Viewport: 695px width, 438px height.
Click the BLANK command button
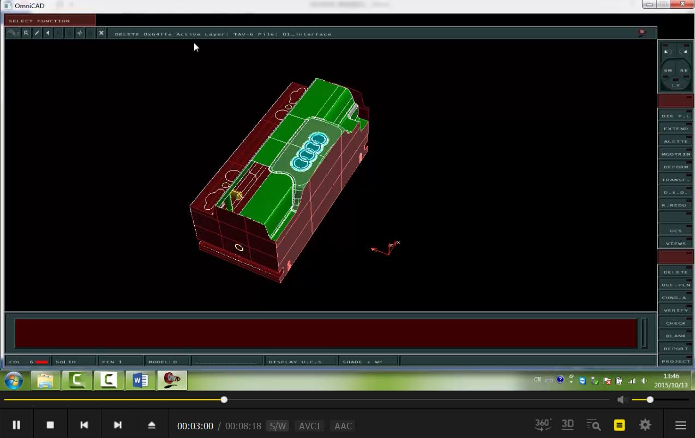pos(676,336)
